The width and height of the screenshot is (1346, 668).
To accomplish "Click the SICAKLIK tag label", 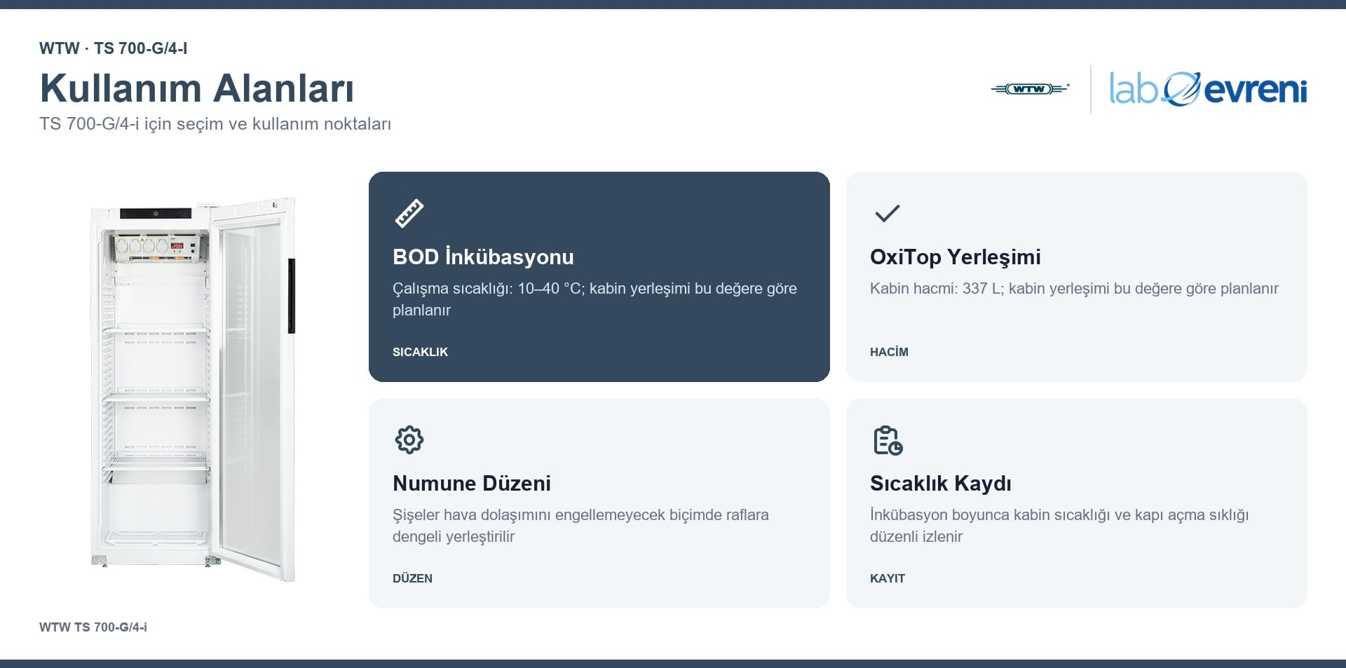I will [420, 352].
